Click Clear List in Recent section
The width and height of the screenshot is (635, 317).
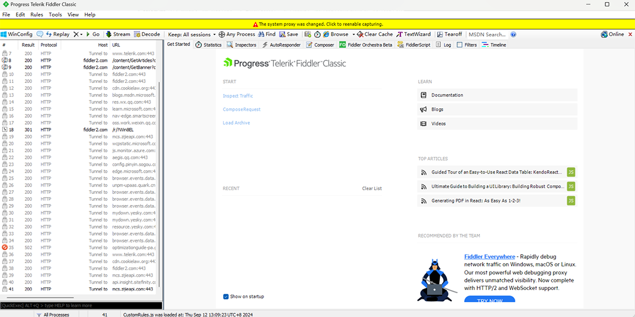371,188
